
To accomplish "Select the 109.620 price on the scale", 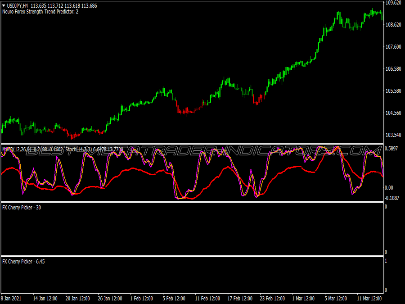I will tap(393, 3).
